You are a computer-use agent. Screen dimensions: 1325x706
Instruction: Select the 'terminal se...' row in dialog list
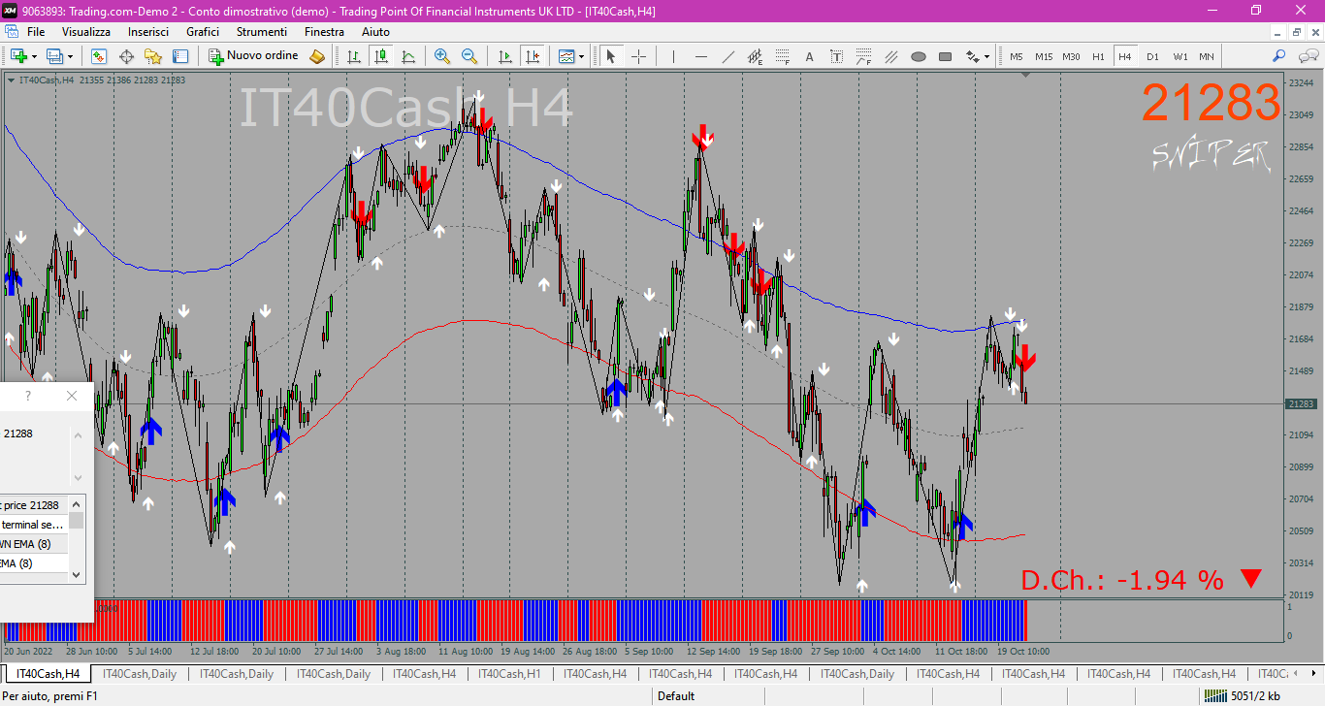click(34, 525)
